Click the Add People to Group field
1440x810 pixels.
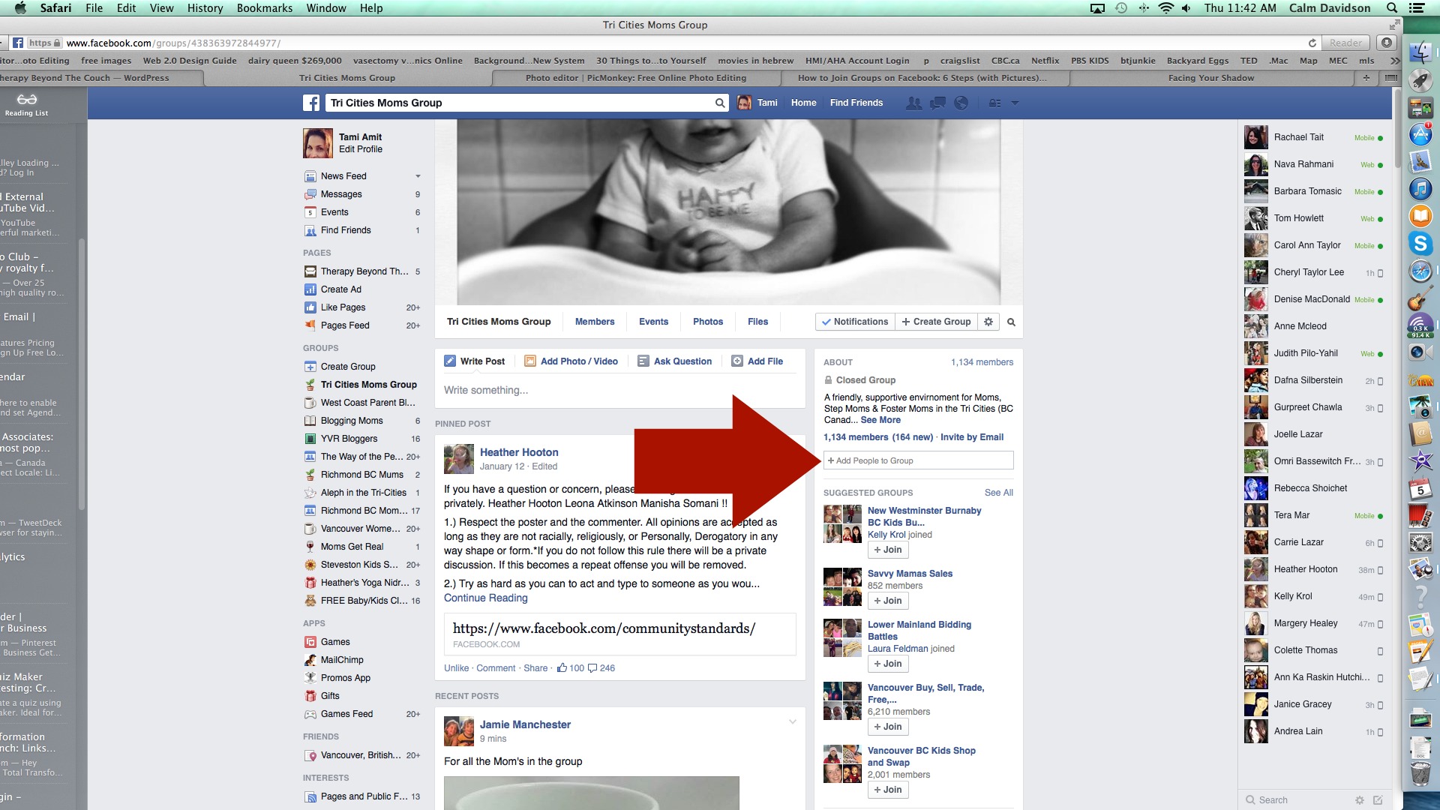tap(918, 460)
